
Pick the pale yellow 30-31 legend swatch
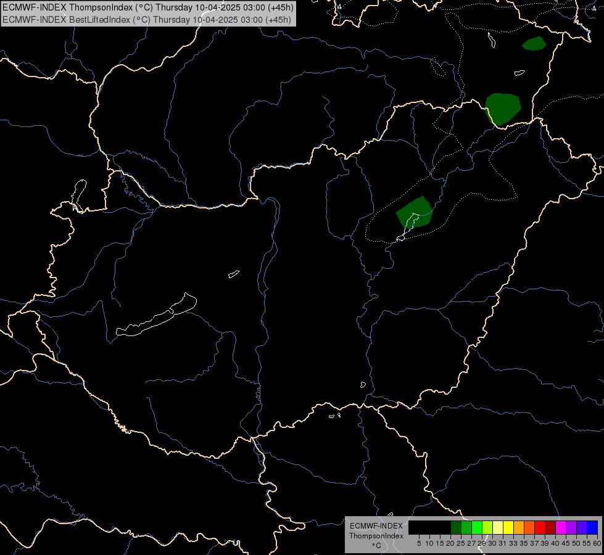pyautogui.click(x=498, y=528)
